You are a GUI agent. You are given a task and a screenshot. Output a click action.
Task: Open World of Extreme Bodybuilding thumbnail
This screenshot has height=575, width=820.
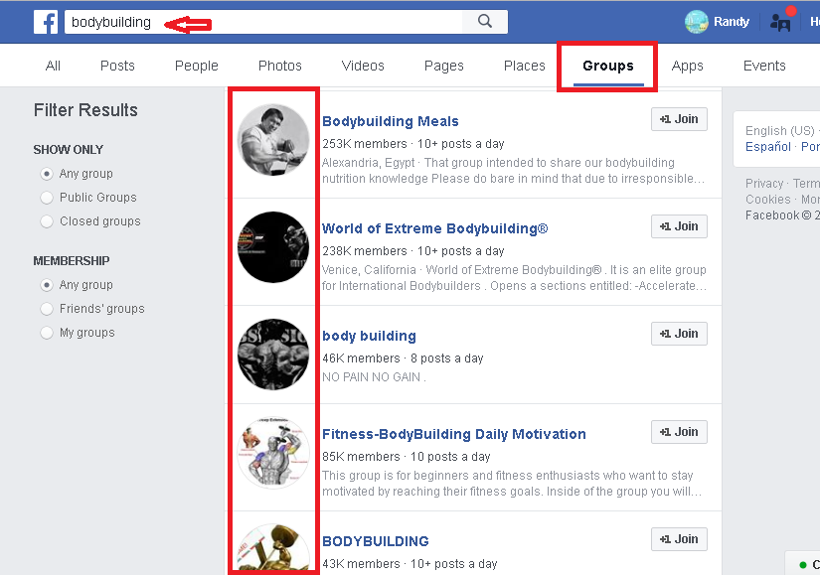tap(273, 247)
